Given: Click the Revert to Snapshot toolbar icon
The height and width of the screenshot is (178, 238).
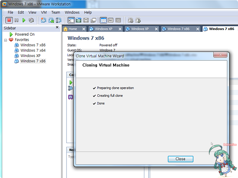Looking at the screenshot, I should pos(51,20).
